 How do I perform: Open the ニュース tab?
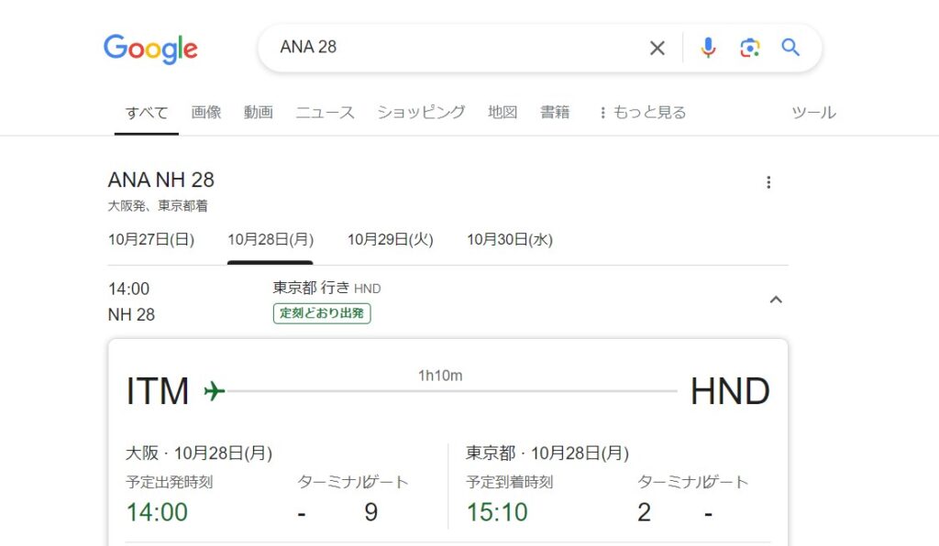tap(325, 113)
